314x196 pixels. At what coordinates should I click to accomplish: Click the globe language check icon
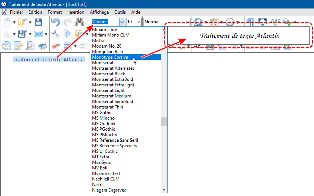coord(287,22)
